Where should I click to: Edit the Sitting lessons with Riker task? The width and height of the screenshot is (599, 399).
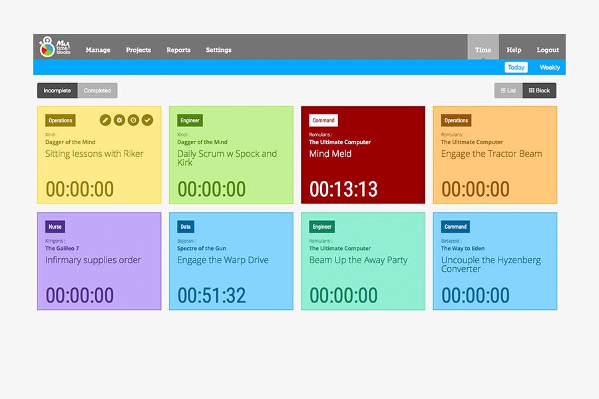105,120
